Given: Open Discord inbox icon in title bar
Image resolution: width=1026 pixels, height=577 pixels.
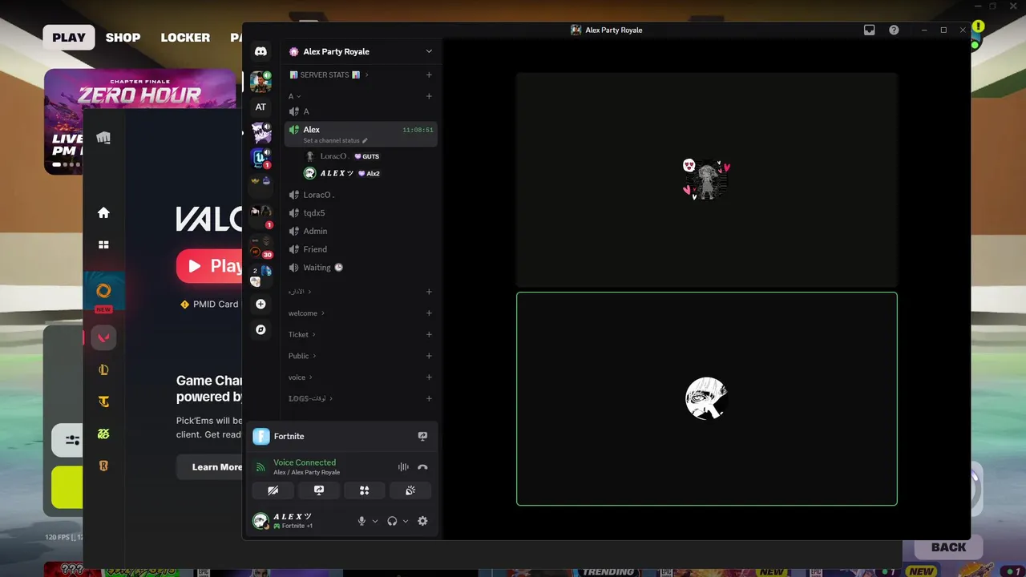Looking at the screenshot, I should pos(869,30).
